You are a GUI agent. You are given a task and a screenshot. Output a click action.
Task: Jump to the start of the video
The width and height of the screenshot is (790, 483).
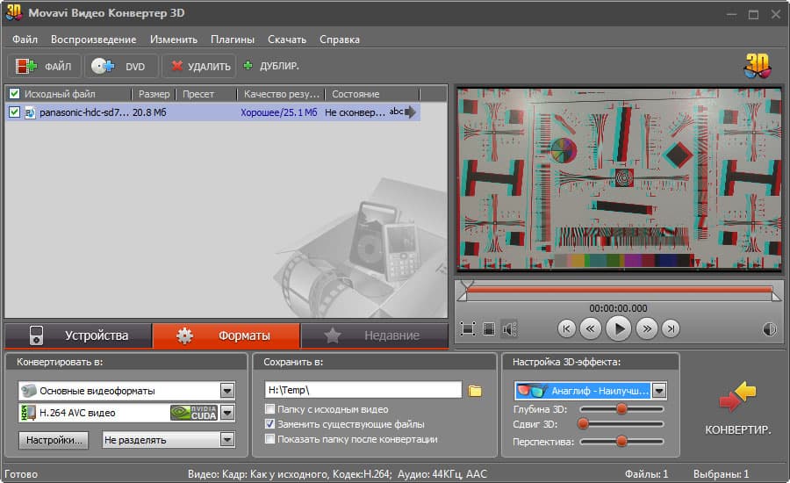tap(566, 328)
